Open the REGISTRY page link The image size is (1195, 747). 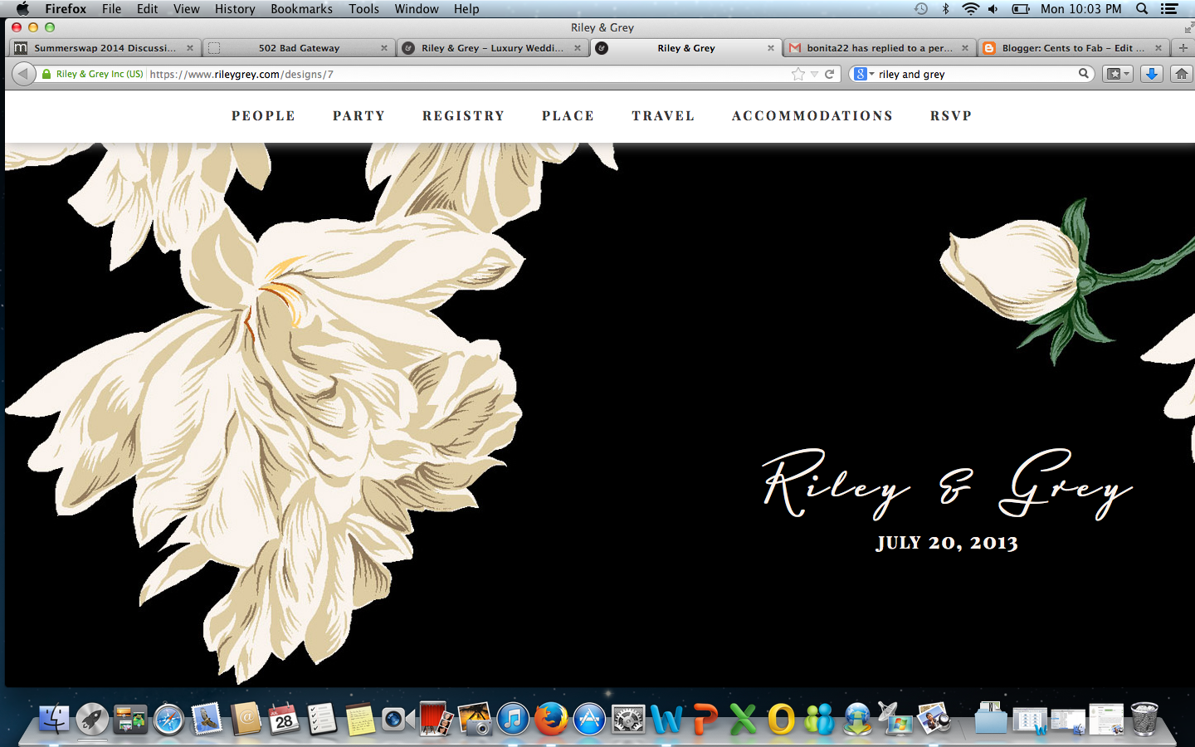tap(463, 116)
